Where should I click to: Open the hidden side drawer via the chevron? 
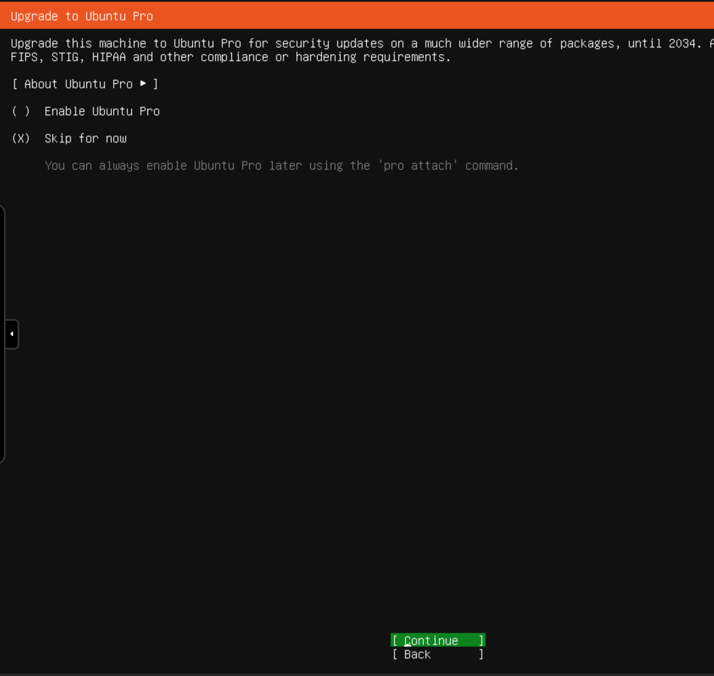pos(12,334)
